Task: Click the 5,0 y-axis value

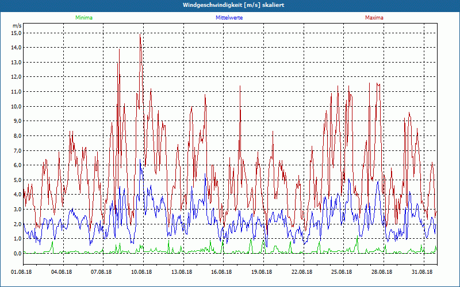Action: click(17, 180)
